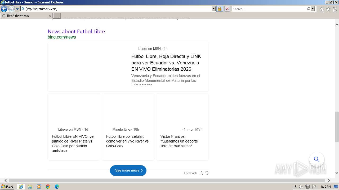The height and width of the screenshot is (190, 339).
Task: Click the Libero on MSN · 1d source text
Action: click(x=73, y=130)
